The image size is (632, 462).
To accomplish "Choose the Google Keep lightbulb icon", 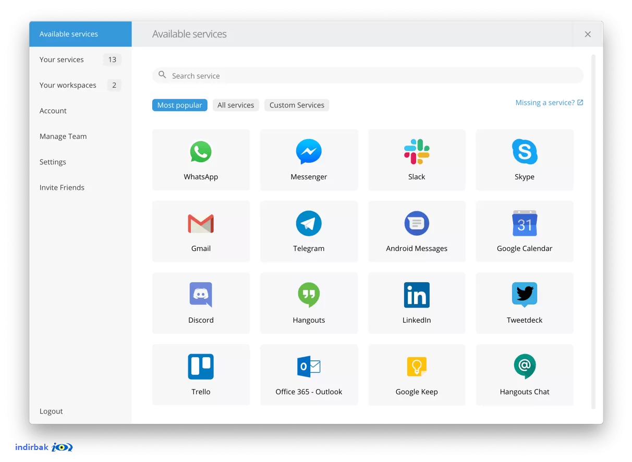I will click(x=417, y=367).
